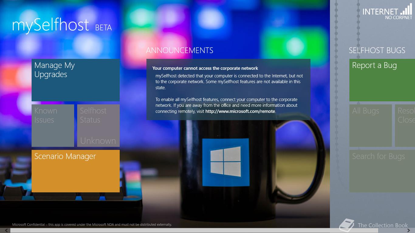The height and width of the screenshot is (233, 415).
Task: Click The Collection Book icon
Action: click(x=347, y=225)
